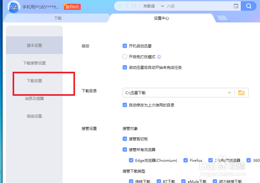Select 基本设置 in the sidebar

34,45
